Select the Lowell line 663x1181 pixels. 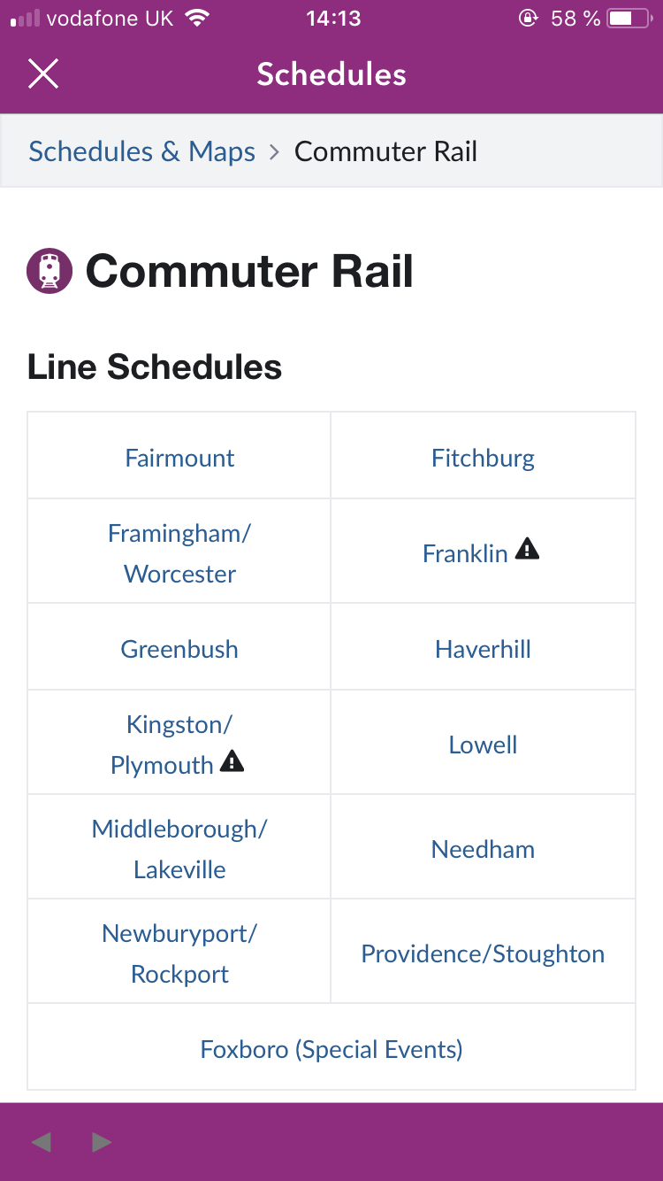[x=483, y=745]
